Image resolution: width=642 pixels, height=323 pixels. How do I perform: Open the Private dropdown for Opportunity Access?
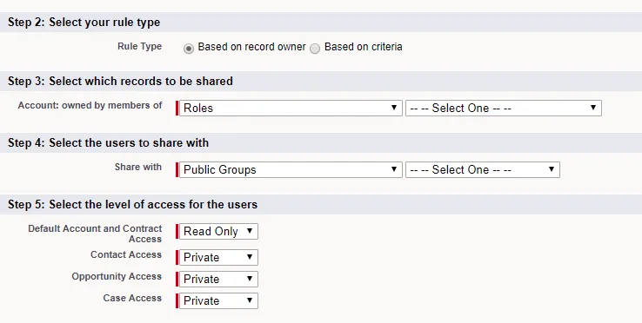click(x=218, y=280)
